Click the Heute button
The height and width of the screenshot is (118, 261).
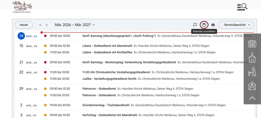(x=24, y=25)
